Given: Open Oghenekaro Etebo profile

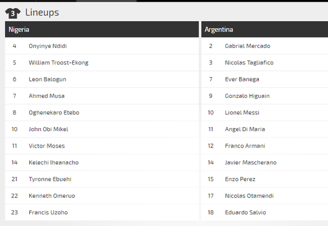Looking at the screenshot, I should (54, 112).
